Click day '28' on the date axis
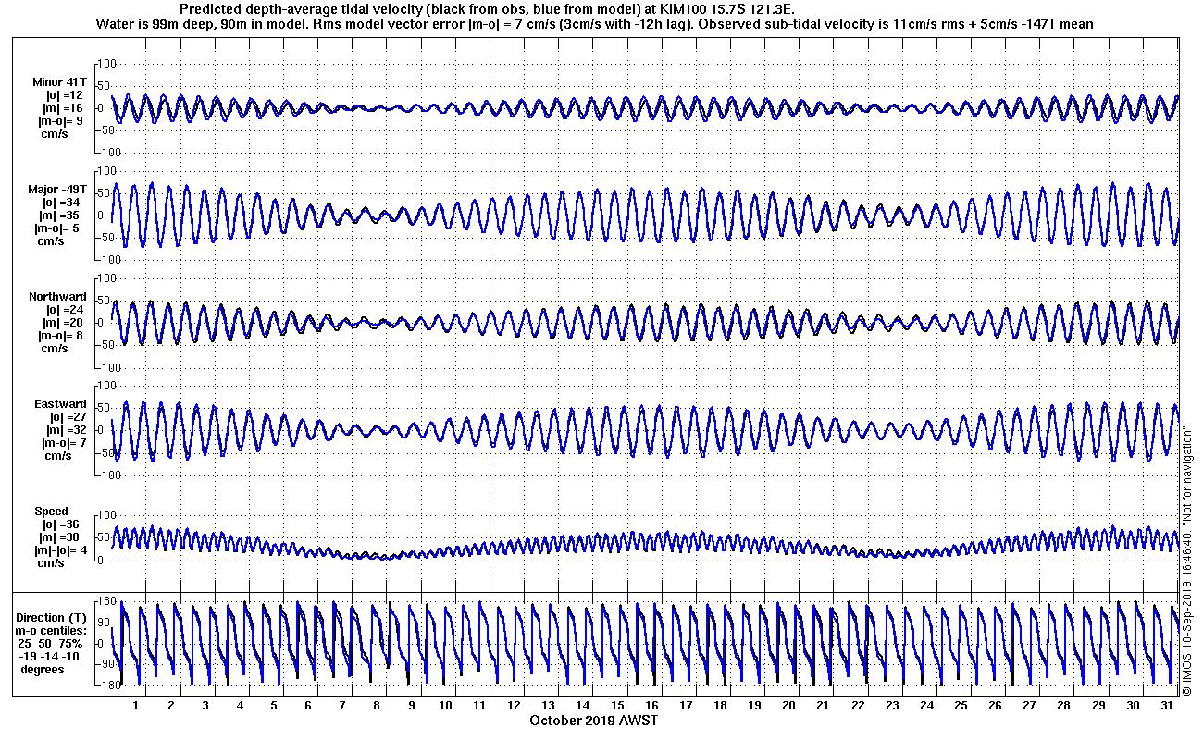 coord(1064,706)
